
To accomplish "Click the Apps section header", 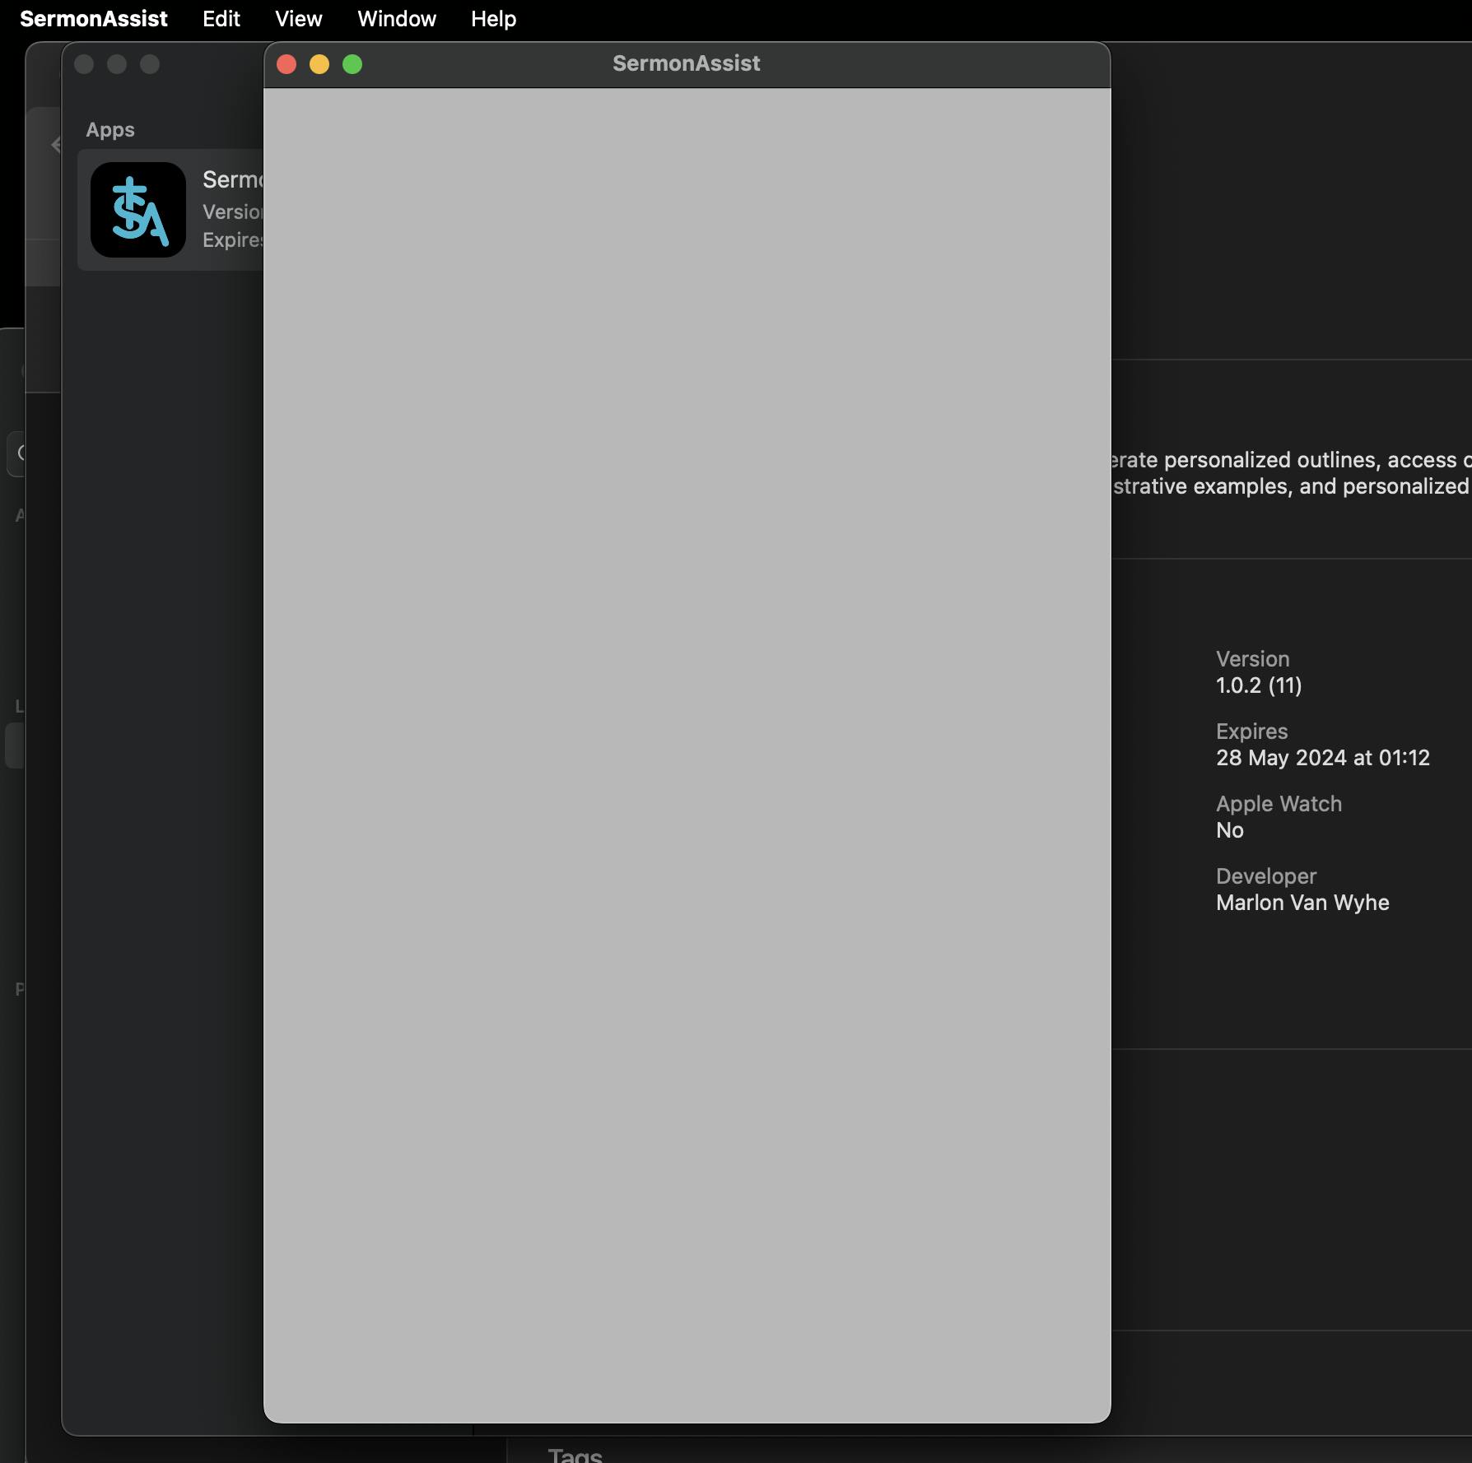I will (110, 130).
